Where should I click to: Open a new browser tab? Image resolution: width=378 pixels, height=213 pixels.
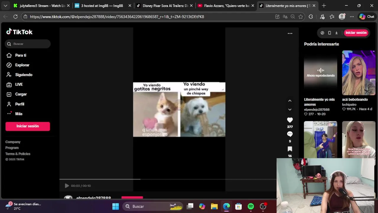coord(324,6)
